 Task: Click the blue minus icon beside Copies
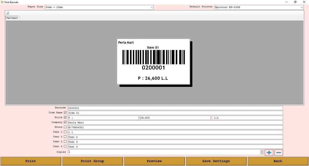point(279,153)
